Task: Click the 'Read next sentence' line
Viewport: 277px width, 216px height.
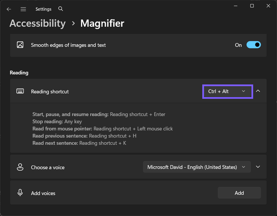Action: tap(79, 143)
